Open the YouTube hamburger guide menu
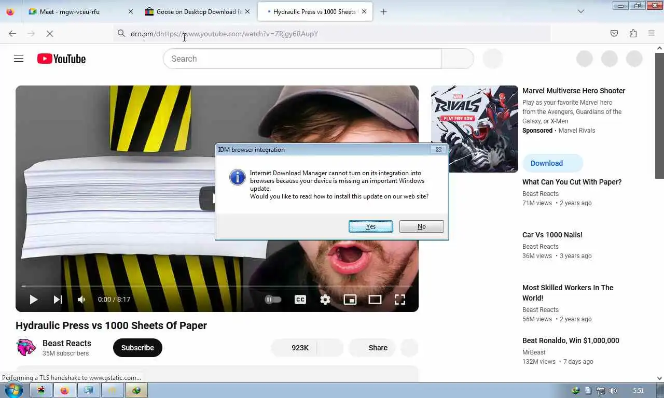Viewport: 664px width, 398px height. pyautogui.click(x=19, y=59)
